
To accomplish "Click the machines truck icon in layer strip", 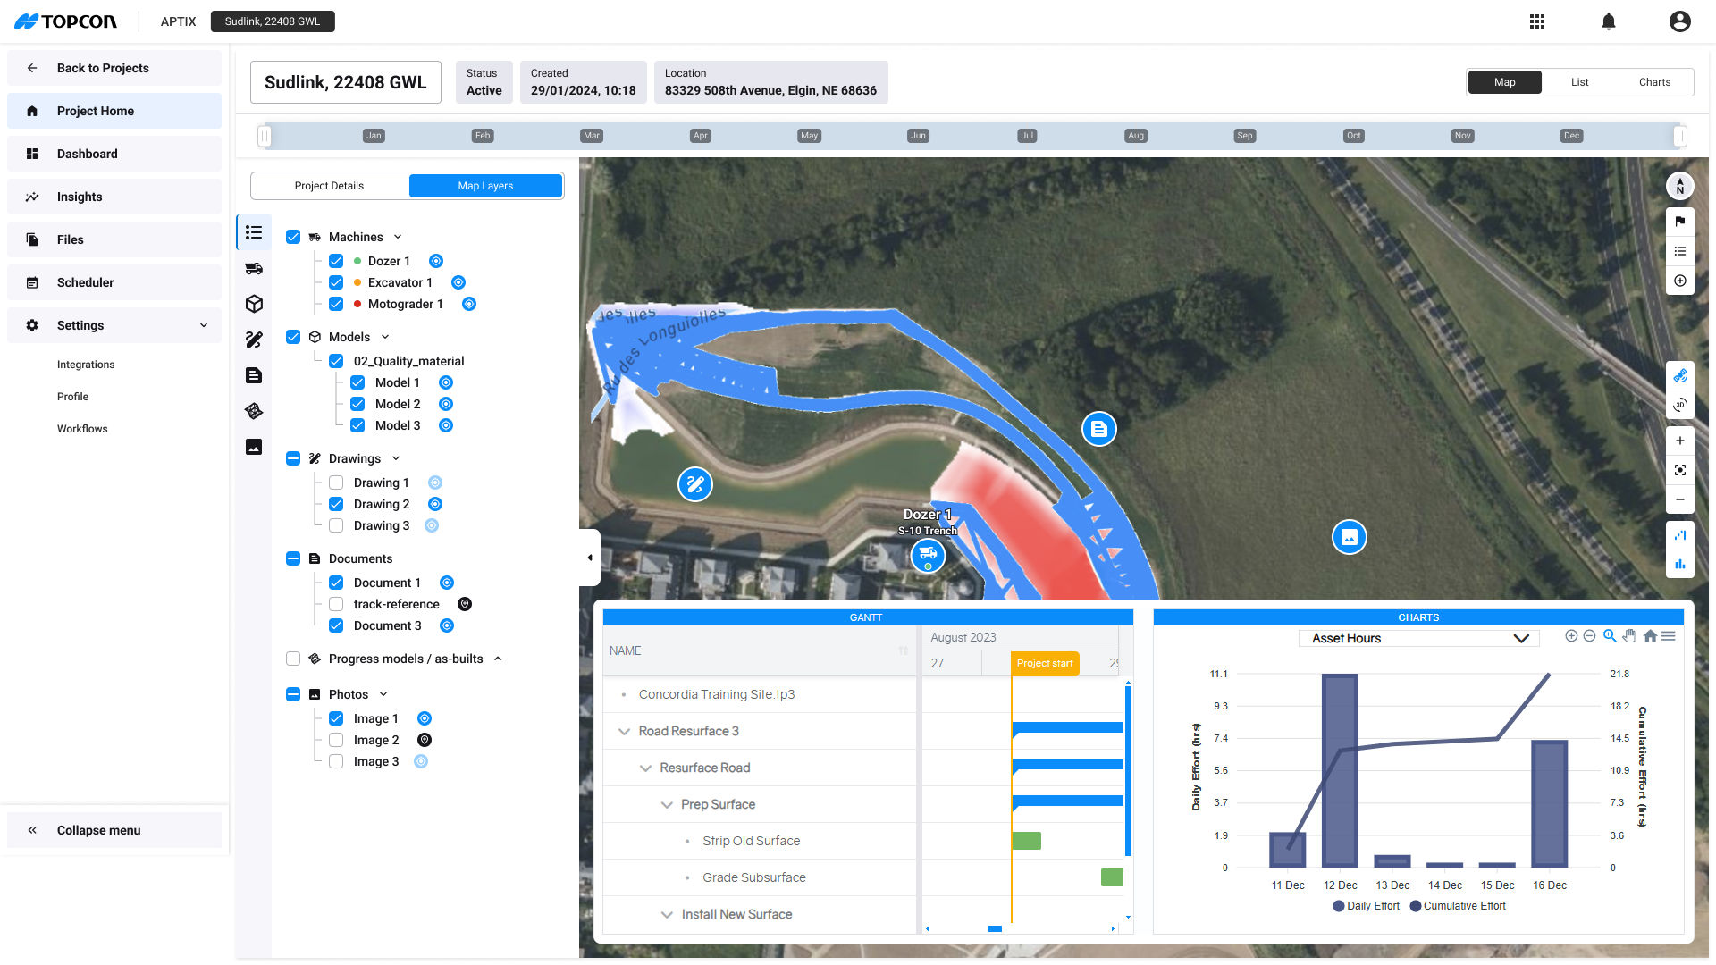I will 254,268.
